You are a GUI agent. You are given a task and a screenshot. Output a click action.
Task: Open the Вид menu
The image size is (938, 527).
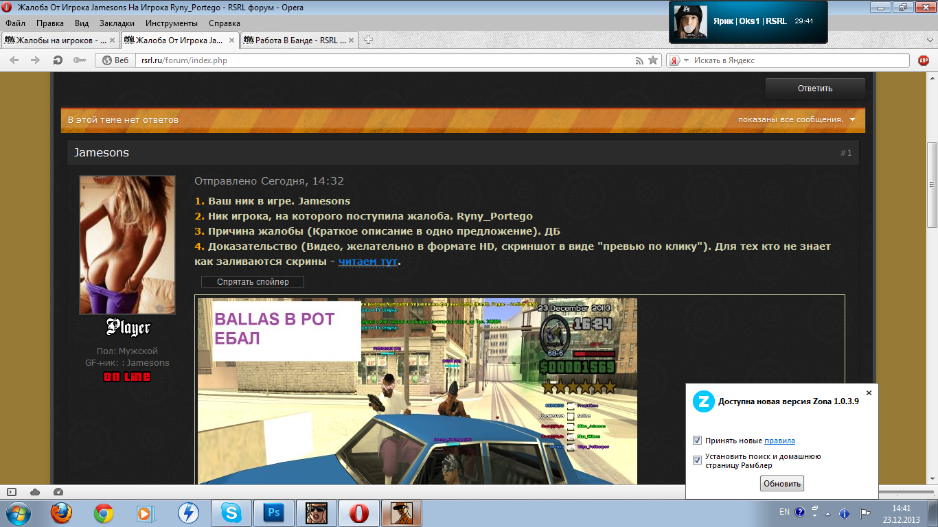82,23
